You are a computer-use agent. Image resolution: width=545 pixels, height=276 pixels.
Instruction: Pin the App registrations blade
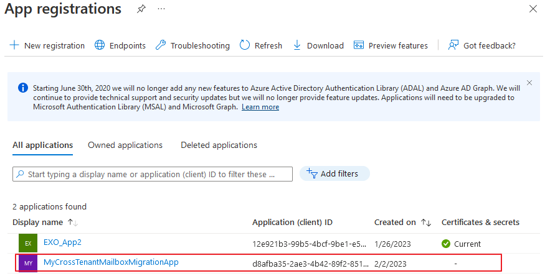pos(141,9)
